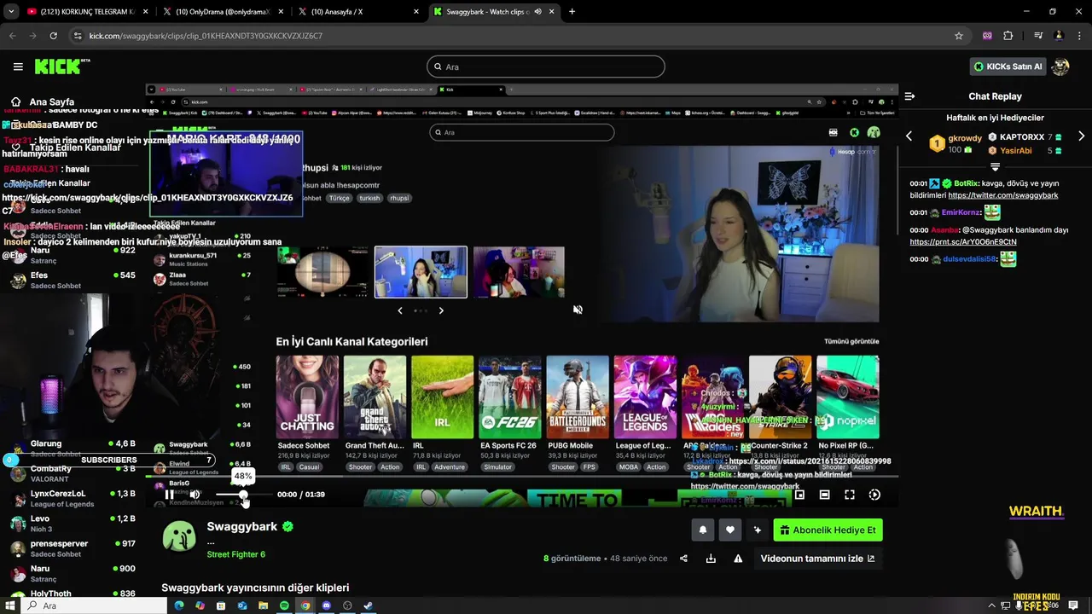Viewport: 1092px width, 614px height.
Task: Enter fullscreen on the clip player
Action: 850,495
